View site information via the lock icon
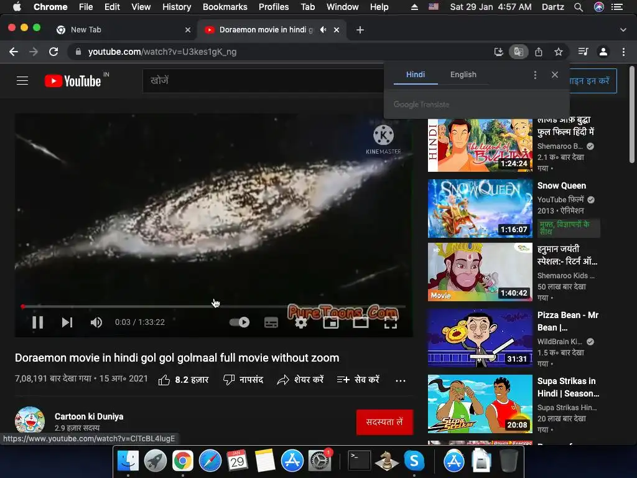Image resolution: width=637 pixels, height=478 pixels. (78, 52)
